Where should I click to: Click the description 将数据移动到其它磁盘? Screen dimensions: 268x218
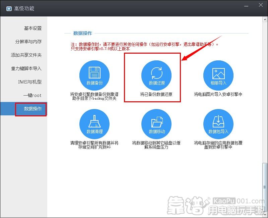[156, 145]
